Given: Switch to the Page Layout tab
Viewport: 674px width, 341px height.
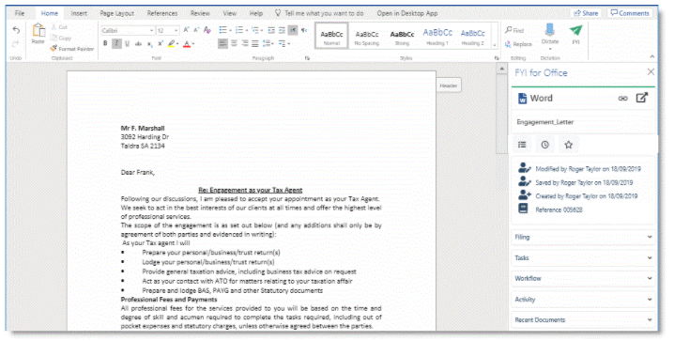Looking at the screenshot, I should pos(117,13).
